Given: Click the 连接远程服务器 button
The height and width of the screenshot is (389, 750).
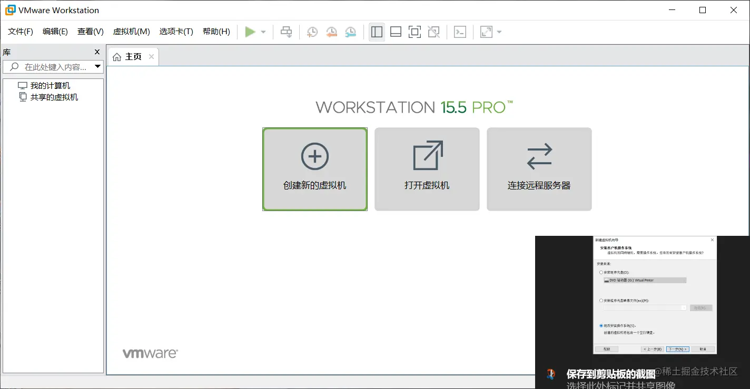Looking at the screenshot, I should (x=539, y=169).
